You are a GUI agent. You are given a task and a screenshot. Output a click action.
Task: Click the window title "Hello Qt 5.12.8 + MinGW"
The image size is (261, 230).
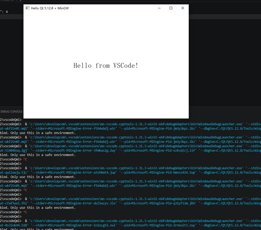50,8
